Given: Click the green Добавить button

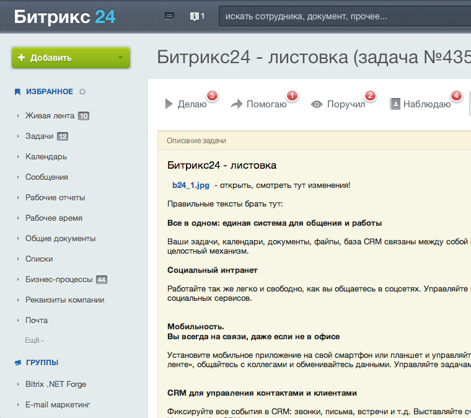Looking at the screenshot, I should tap(71, 58).
